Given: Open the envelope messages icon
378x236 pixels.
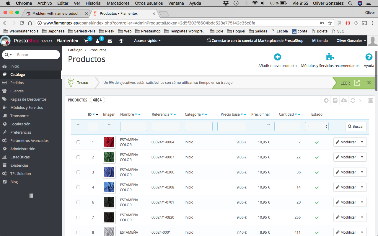Looking at the screenshot, I should (x=110, y=41).
